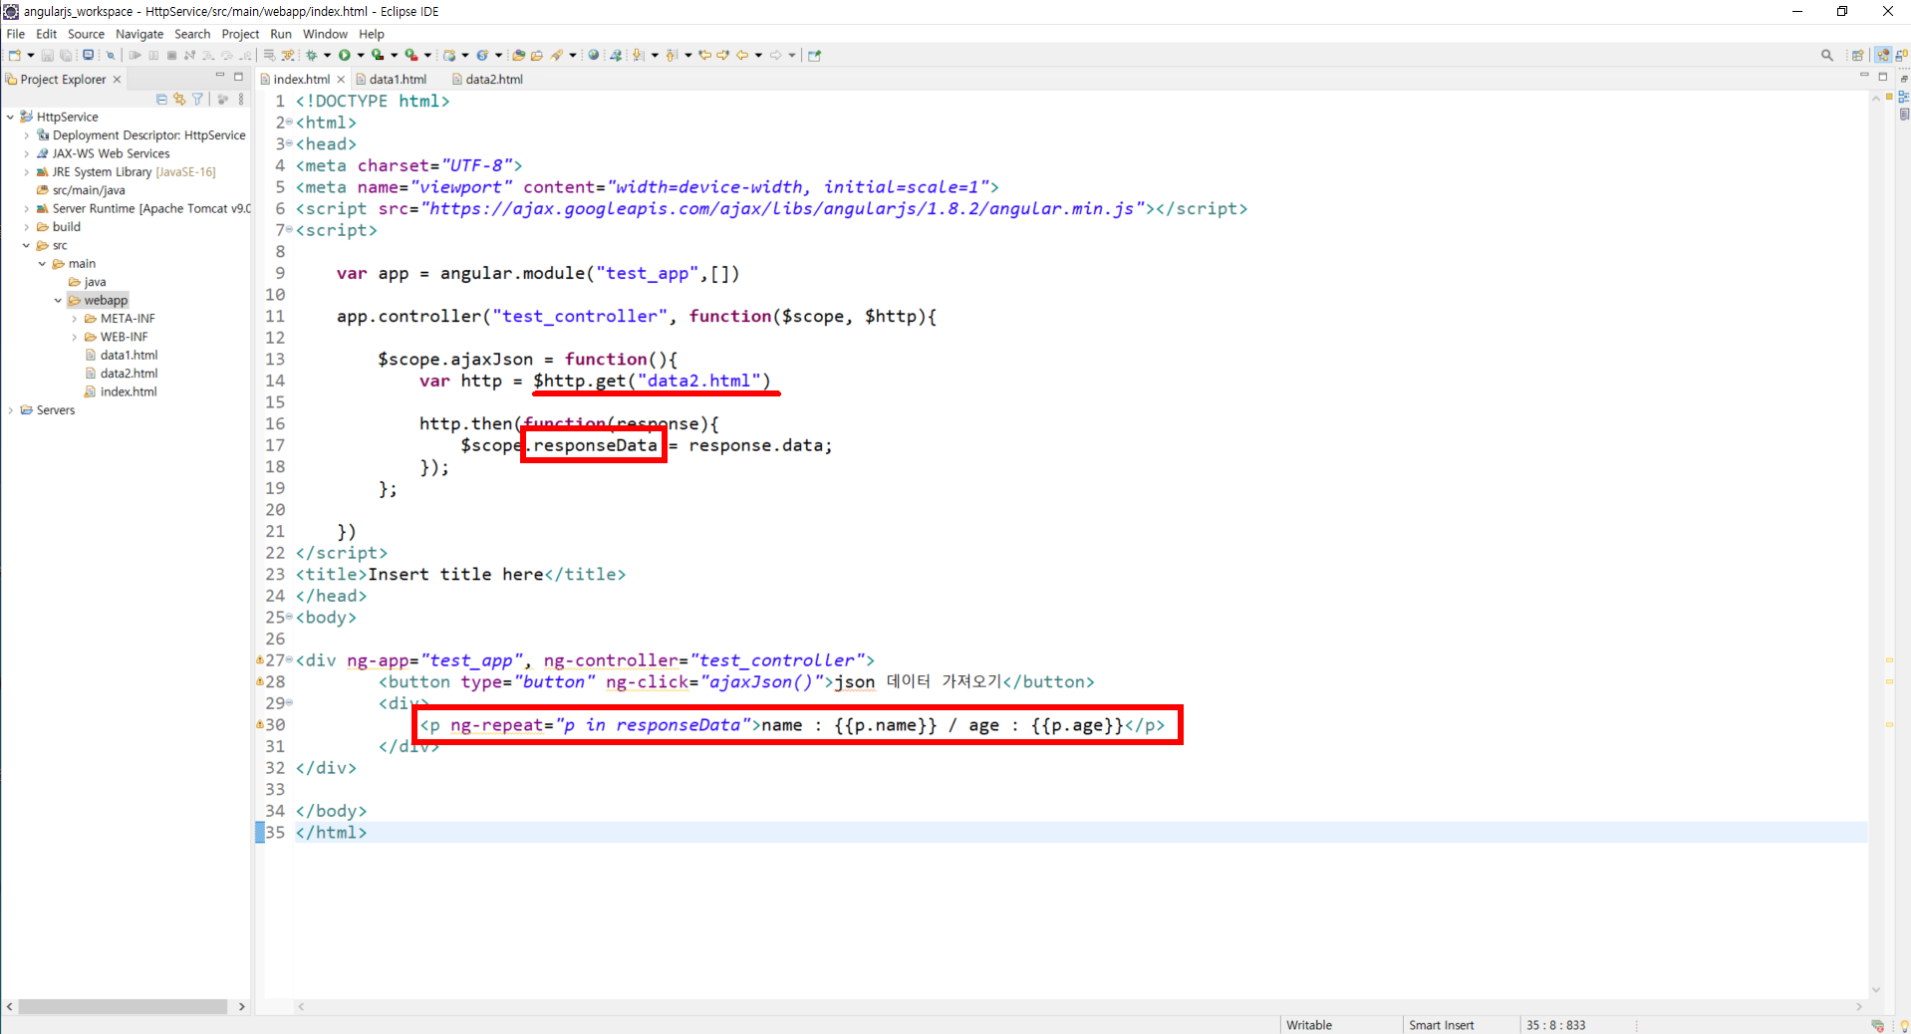Click the Last Edit Location icon
The height and width of the screenshot is (1034, 1911).
pyautogui.click(x=704, y=55)
